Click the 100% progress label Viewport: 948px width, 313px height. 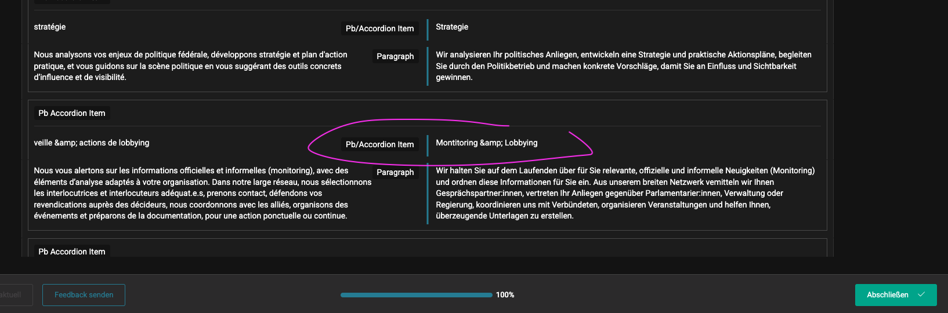[505, 295]
